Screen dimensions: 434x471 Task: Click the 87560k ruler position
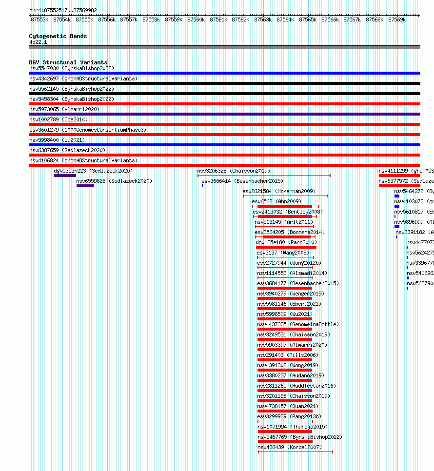pyautogui.click(x=196, y=20)
